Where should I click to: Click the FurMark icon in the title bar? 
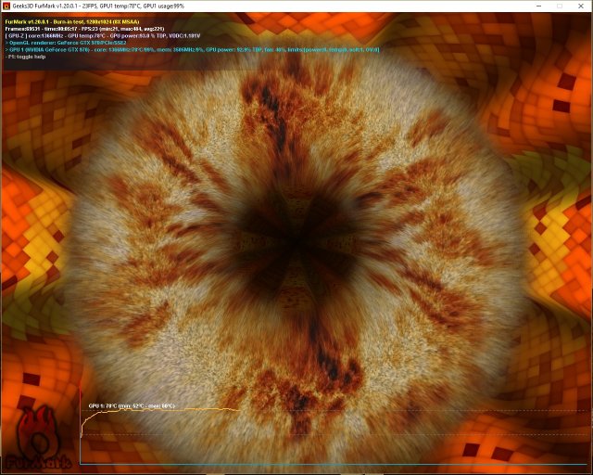7,6
